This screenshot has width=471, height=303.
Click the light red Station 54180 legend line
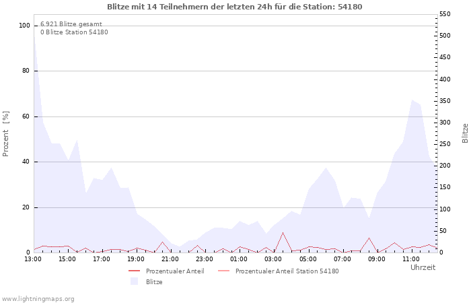(223, 271)
